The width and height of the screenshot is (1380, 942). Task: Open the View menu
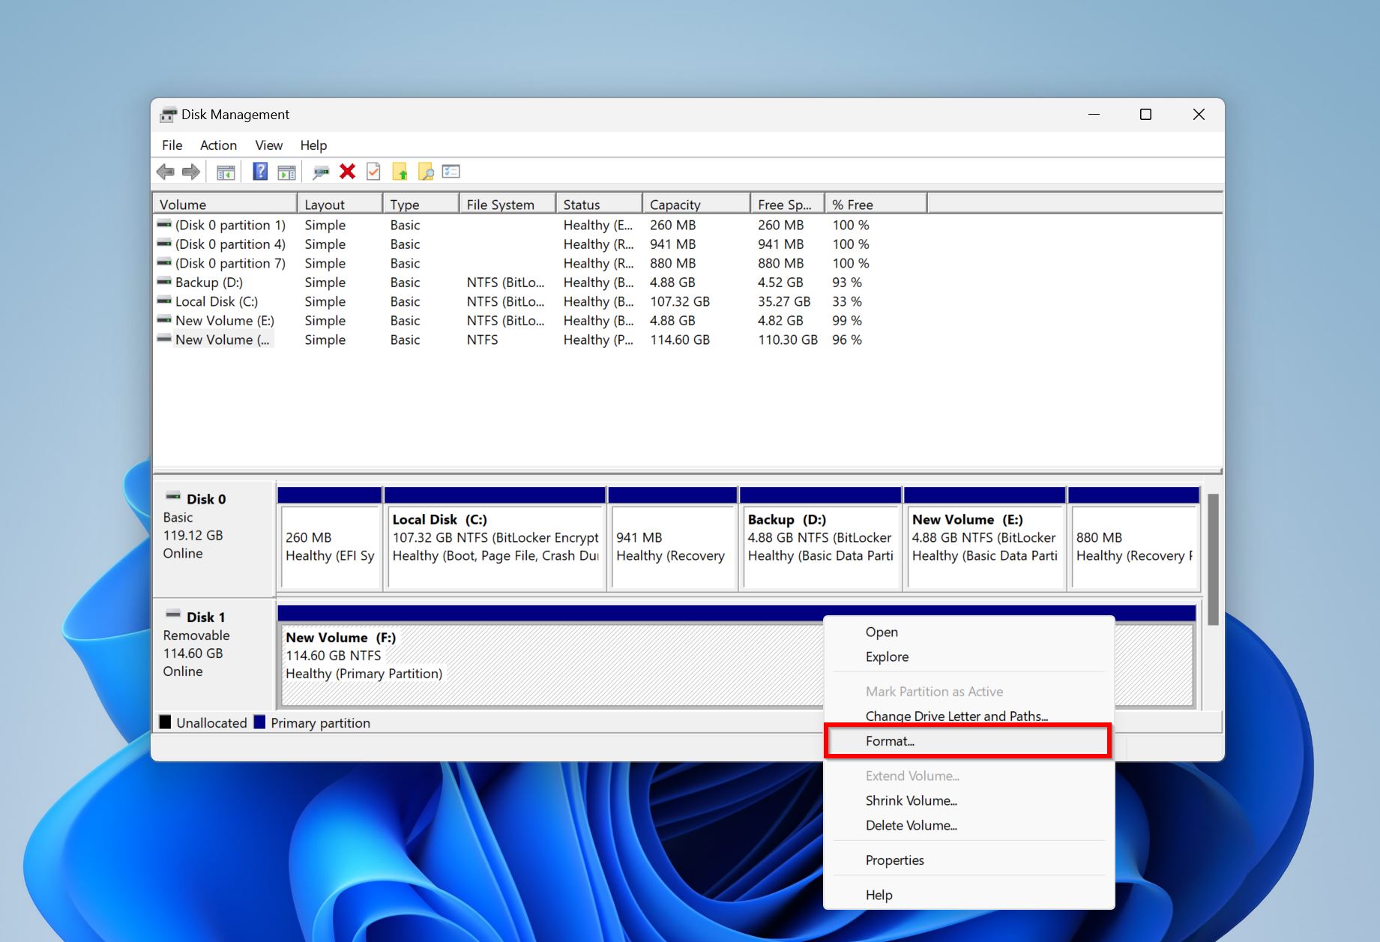tap(268, 145)
